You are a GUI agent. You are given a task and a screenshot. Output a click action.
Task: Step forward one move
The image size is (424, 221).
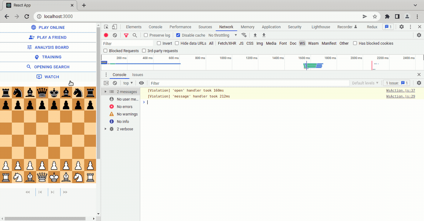point(52,192)
